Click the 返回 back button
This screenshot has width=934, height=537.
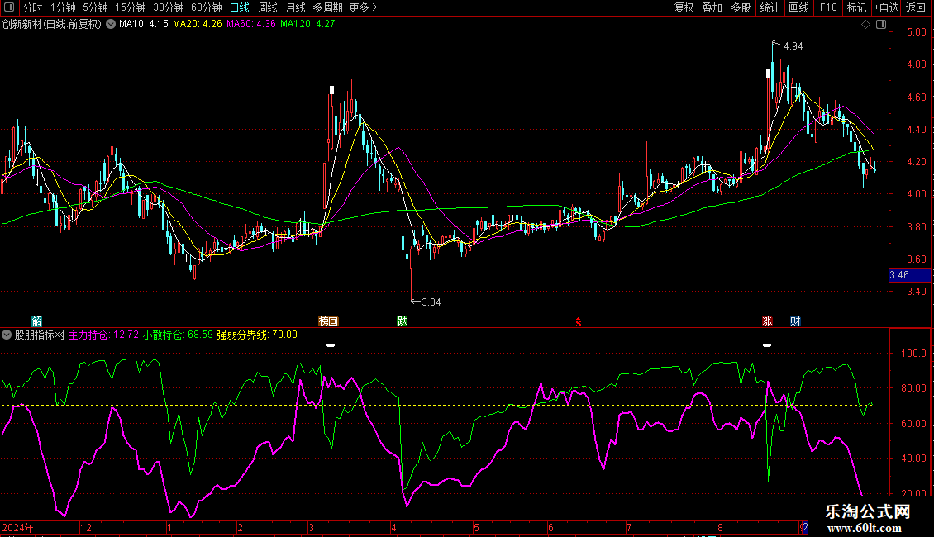coord(916,8)
